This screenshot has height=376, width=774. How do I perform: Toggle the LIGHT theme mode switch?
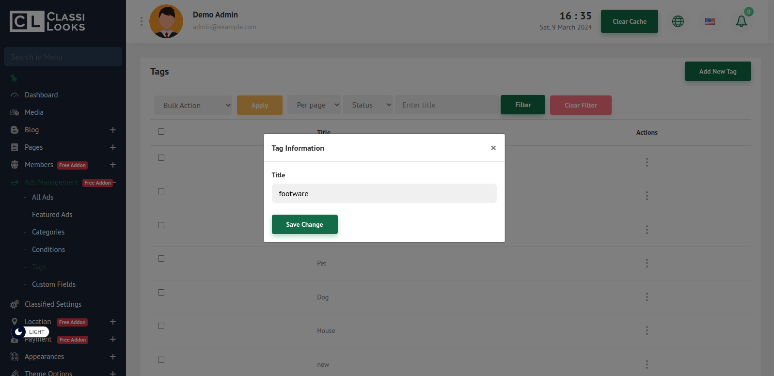[x=30, y=332]
